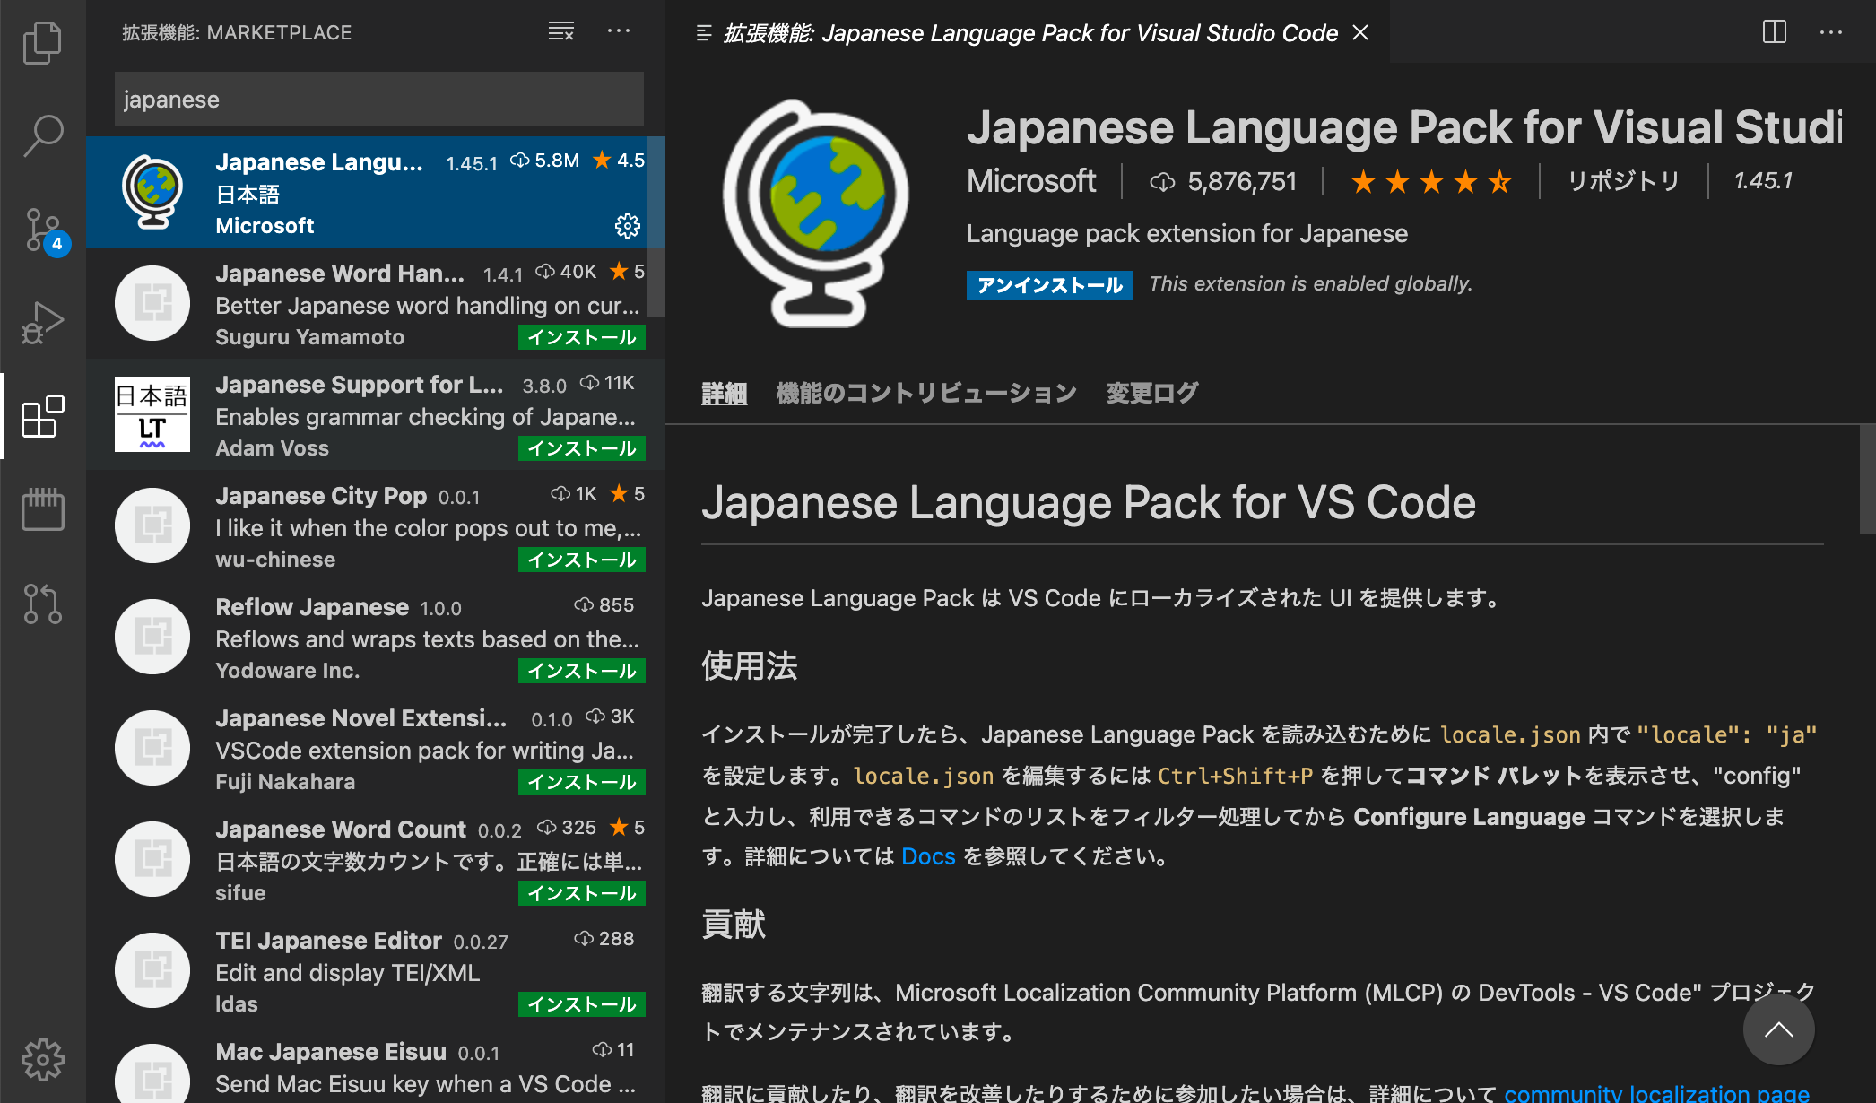The image size is (1876, 1103).
Task: Install Japanese Word Count extension
Action: tap(582, 893)
